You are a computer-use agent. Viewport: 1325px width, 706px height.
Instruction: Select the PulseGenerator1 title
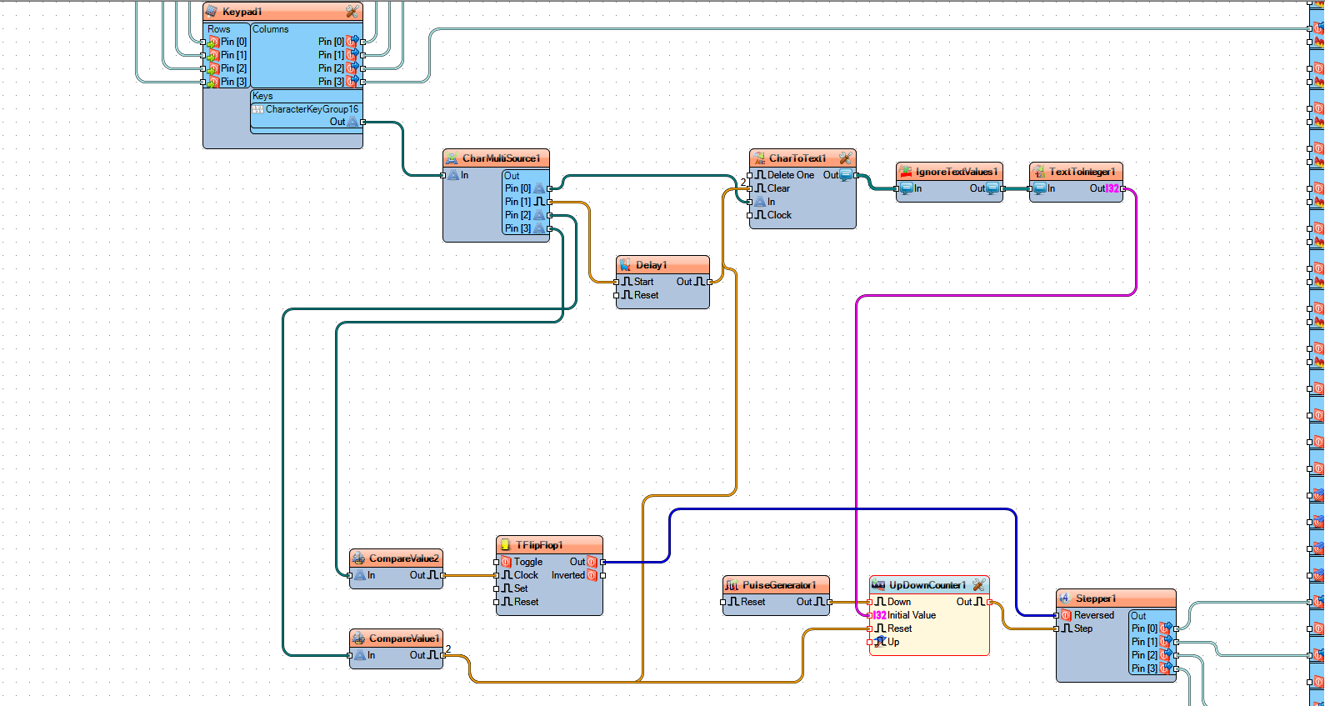coord(779,585)
